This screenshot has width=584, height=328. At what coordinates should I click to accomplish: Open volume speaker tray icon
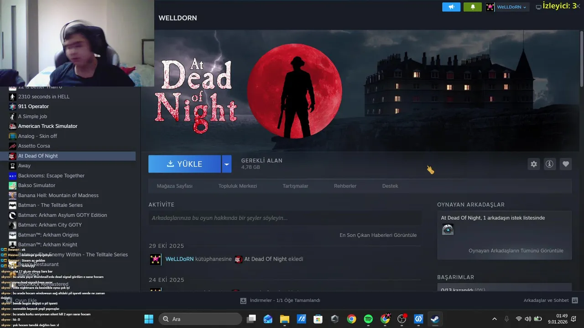528,319
